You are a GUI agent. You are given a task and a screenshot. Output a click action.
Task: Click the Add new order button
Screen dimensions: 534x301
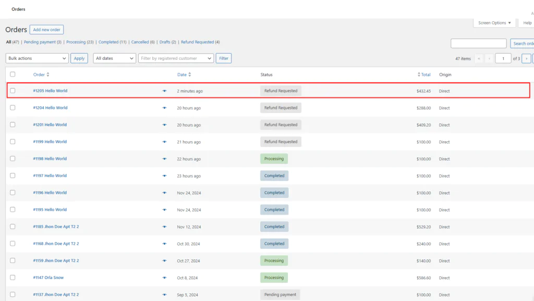pyautogui.click(x=46, y=30)
